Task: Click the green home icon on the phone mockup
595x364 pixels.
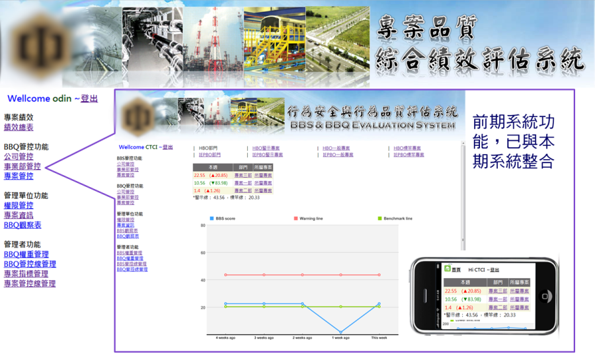Action: coord(448,270)
